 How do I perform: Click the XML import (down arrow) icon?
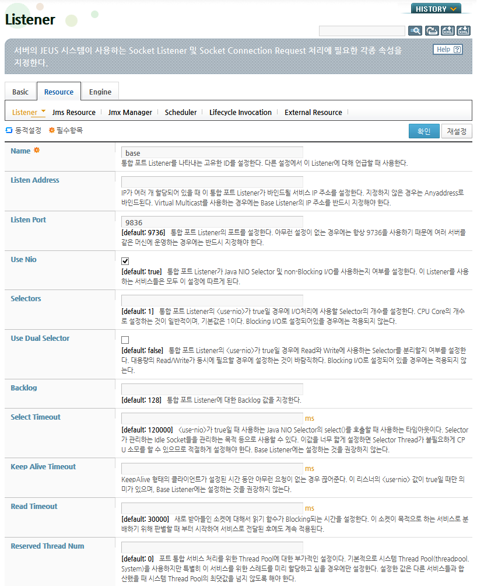pos(464,31)
